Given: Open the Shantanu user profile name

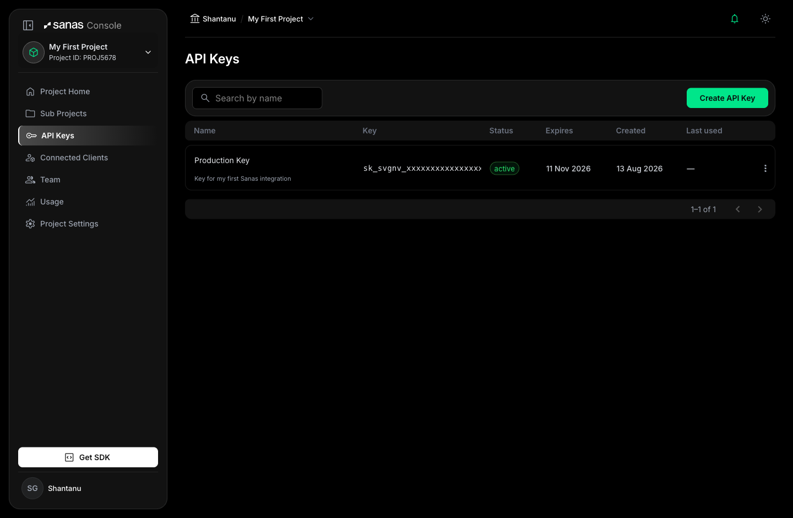Looking at the screenshot, I should 64,488.
